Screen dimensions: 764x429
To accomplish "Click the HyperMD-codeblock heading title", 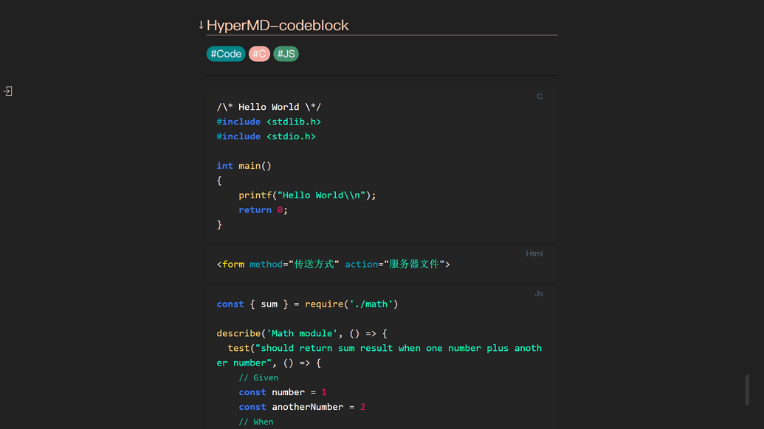I will click(278, 25).
